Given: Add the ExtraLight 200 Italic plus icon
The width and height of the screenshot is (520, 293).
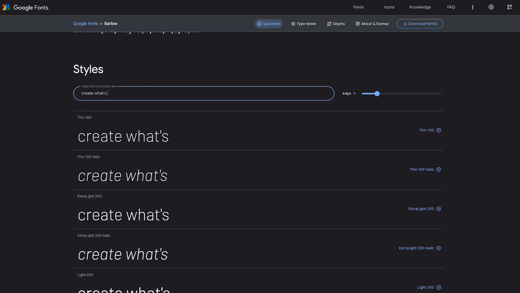Looking at the screenshot, I should point(439,248).
